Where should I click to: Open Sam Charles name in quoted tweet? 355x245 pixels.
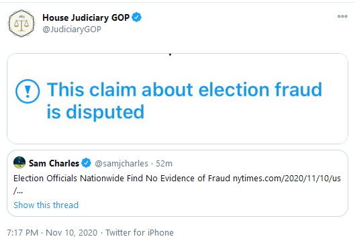point(54,163)
